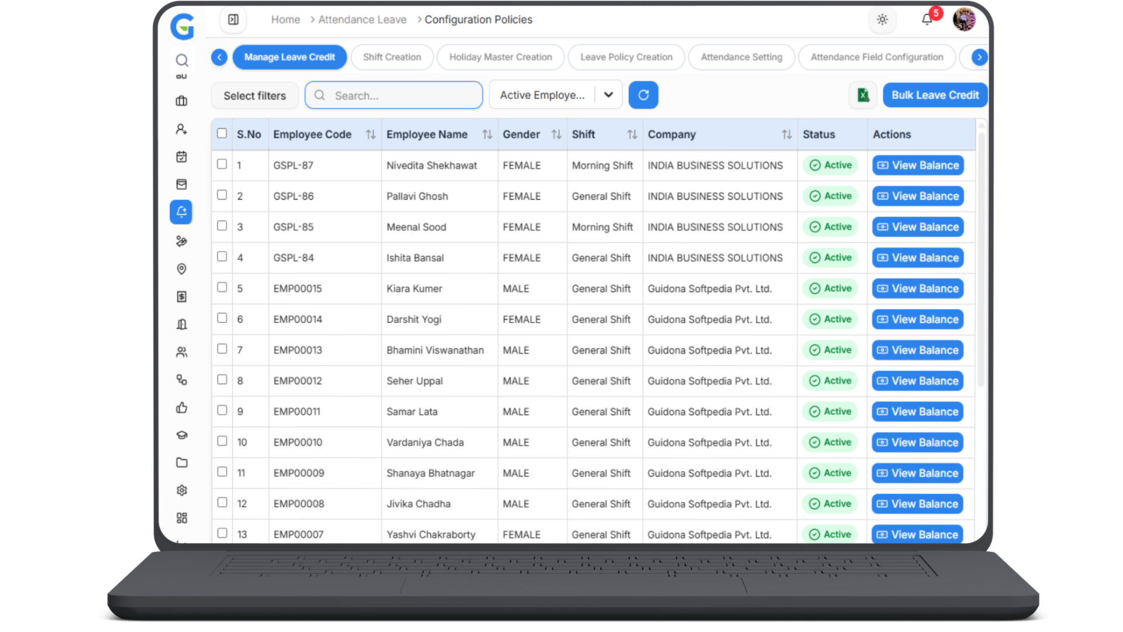This screenshot has height=632, width=1123.
Task: Select the briefcase icon in the sidebar
Action: coord(181,101)
